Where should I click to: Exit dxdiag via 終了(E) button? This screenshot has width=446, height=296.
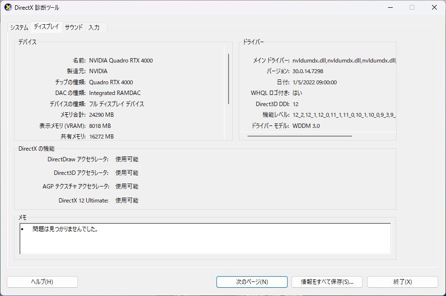coord(400,281)
